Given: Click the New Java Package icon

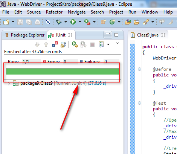Looking at the screenshot, I should coord(103,22).
